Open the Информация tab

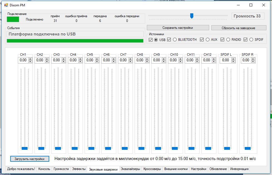(239, 169)
